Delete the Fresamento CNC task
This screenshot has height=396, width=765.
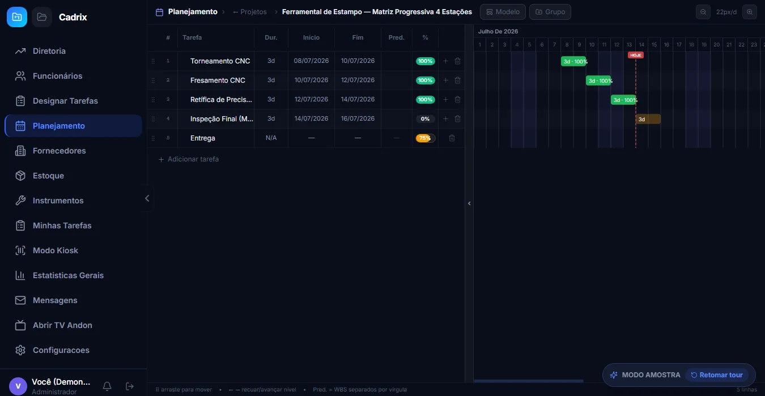pos(457,80)
